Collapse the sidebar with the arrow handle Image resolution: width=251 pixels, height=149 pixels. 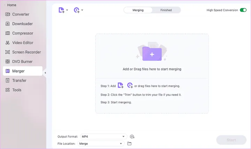click(45, 73)
